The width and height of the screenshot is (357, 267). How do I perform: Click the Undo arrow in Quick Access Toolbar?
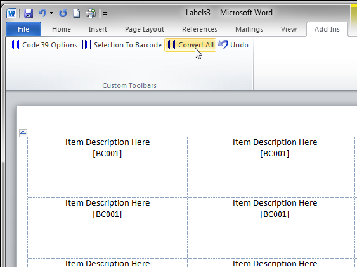pos(42,13)
